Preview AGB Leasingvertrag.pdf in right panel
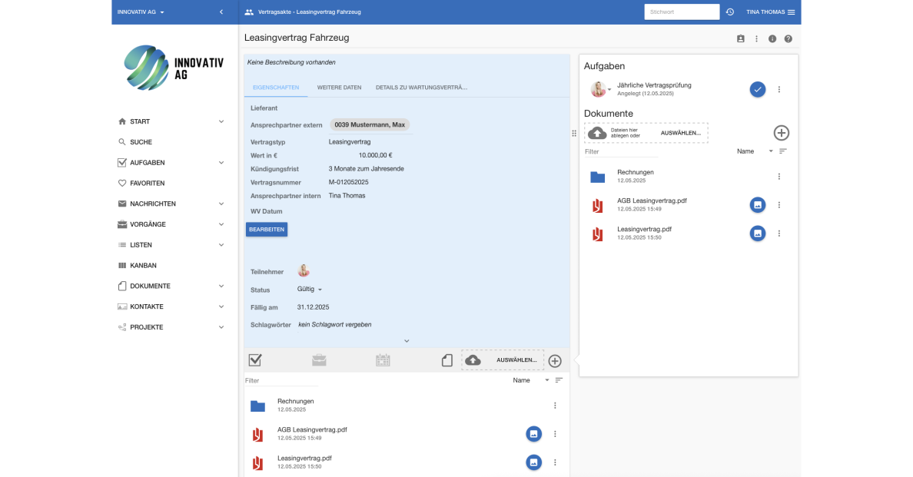This screenshot has width=913, height=477. click(x=758, y=205)
